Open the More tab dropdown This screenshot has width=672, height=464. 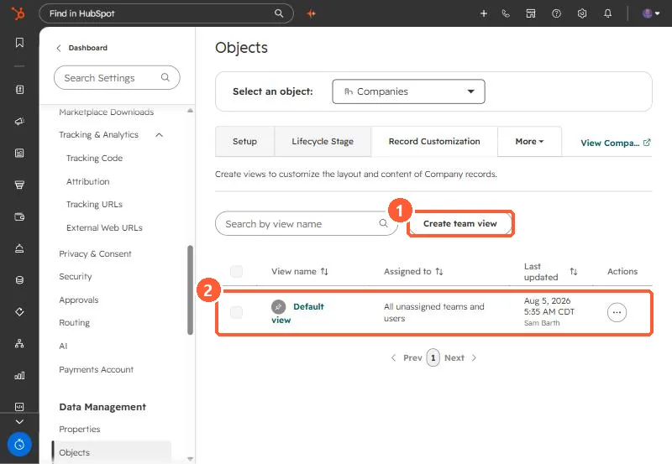[x=529, y=141]
